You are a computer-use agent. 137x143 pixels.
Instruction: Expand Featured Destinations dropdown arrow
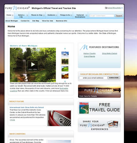(86, 15)
